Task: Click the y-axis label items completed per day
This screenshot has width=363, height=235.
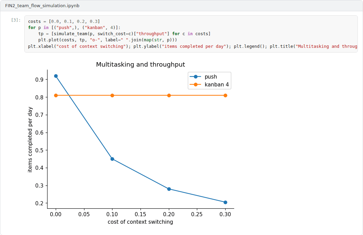Action: (30, 139)
